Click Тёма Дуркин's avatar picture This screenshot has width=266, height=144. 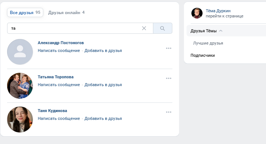tap(197, 13)
